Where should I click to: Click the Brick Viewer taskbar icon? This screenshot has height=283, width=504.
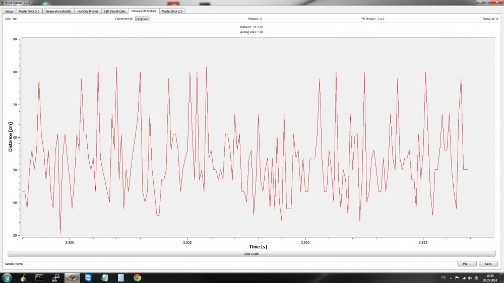[x=73, y=277]
